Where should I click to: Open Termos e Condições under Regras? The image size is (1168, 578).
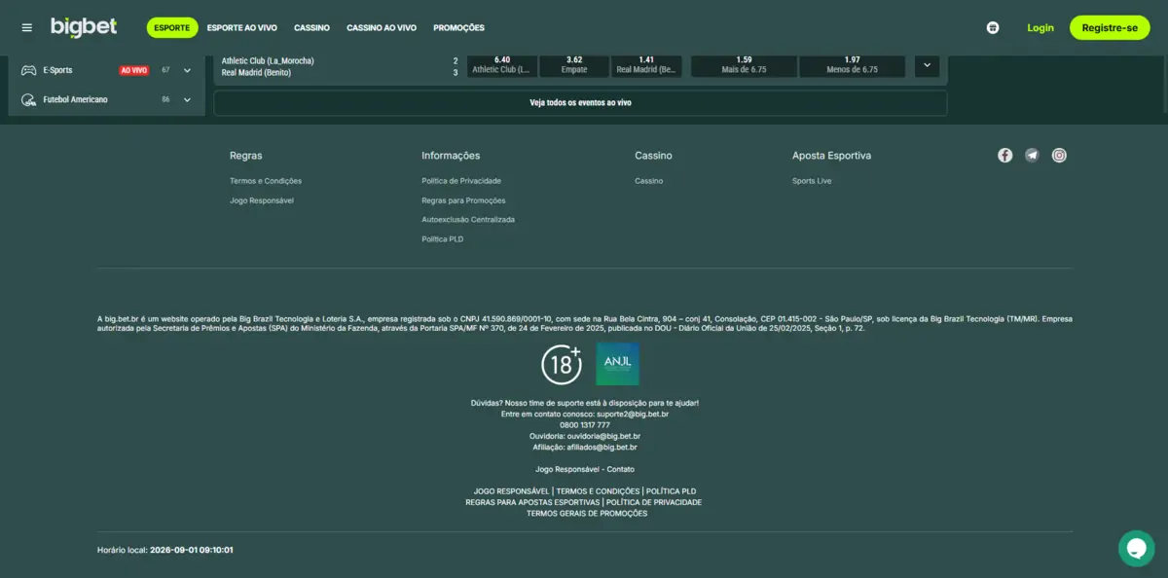pos(266,181)
